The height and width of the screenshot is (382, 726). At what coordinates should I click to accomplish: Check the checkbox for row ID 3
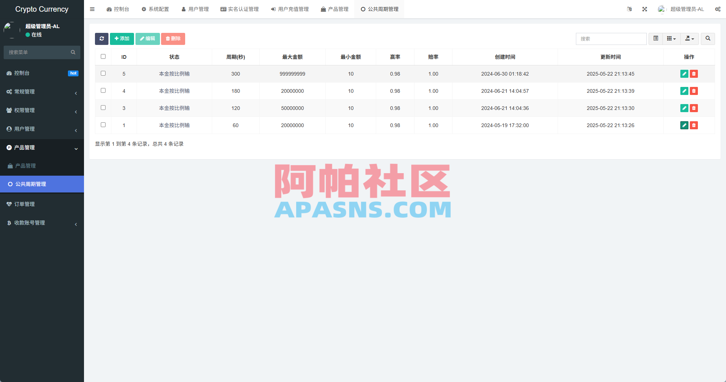(x=103, y=108)
